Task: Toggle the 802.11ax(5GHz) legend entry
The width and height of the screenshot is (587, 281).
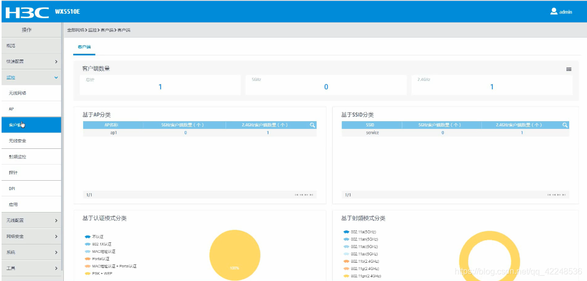Action: (x=360, y=254)
